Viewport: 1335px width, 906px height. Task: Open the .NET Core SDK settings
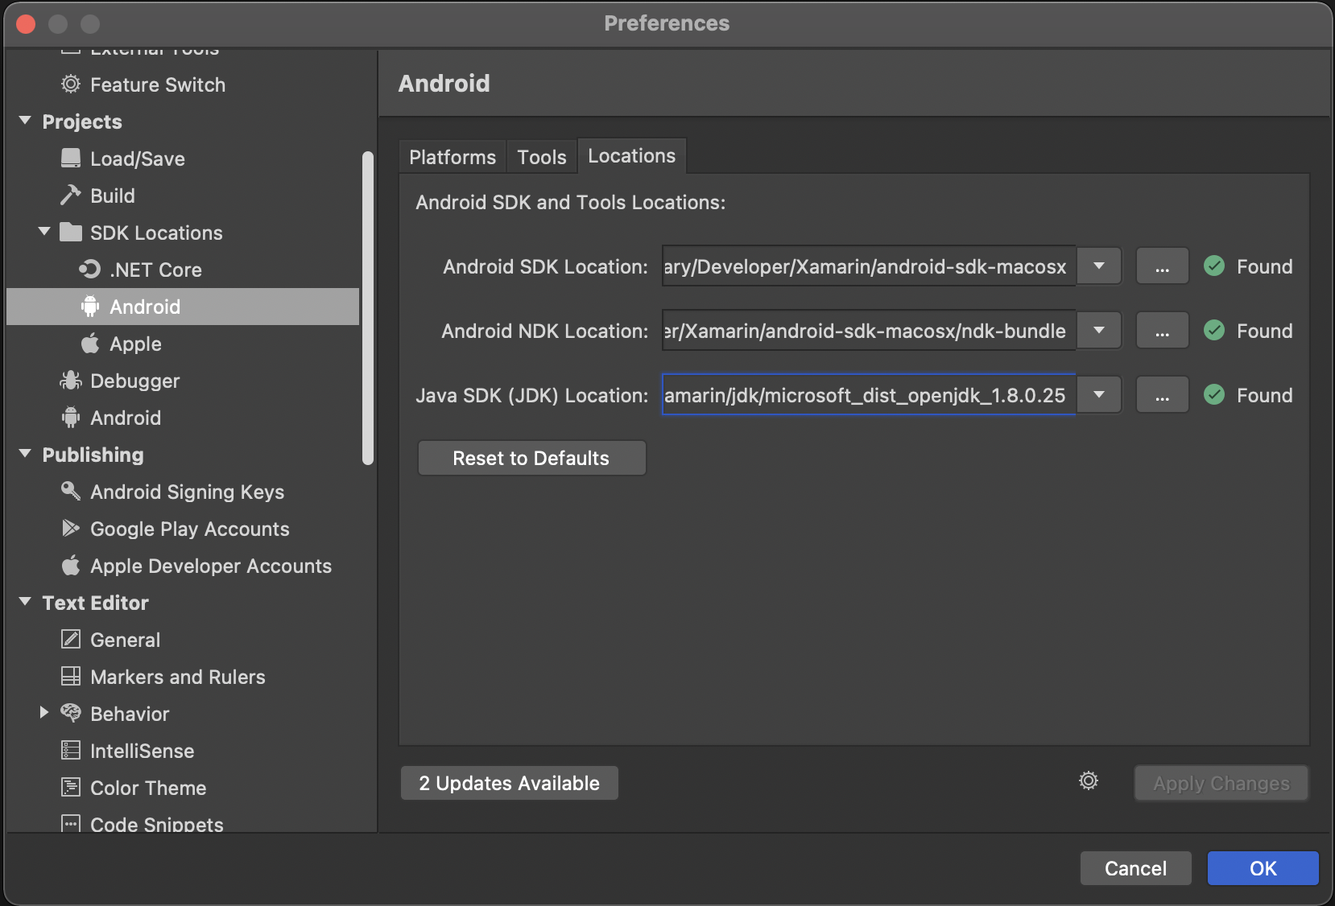tap(155, 270)
